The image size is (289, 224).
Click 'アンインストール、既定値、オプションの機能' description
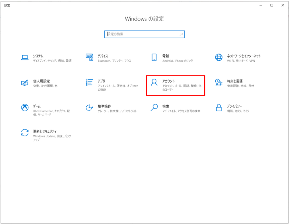click(118, 88)
